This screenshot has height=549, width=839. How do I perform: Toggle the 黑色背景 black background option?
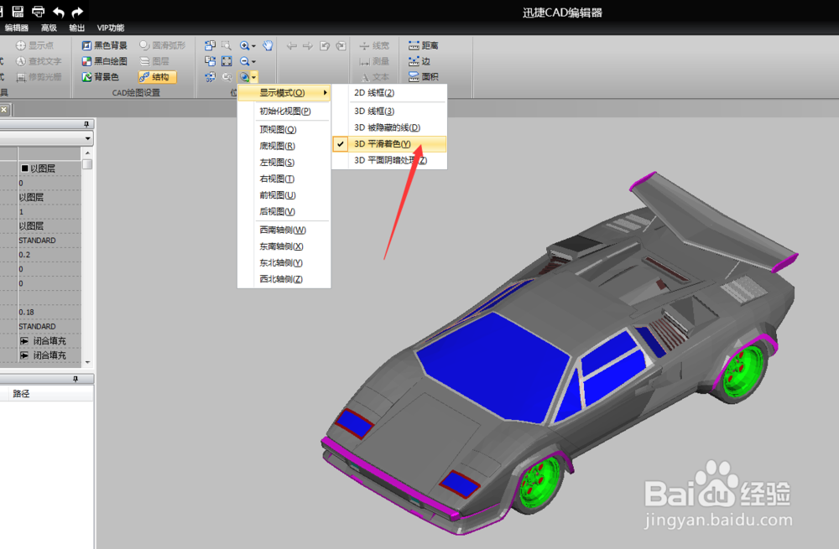[104, 45]
